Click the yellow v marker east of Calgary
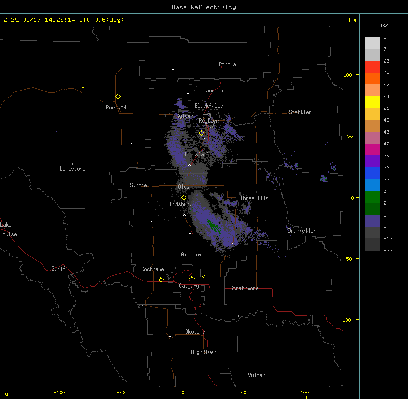 pos(203,277)
